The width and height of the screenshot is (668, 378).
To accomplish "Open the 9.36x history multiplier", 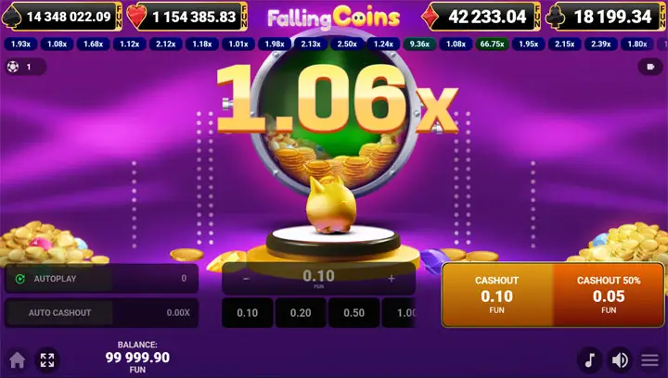I will click(419, 44).
